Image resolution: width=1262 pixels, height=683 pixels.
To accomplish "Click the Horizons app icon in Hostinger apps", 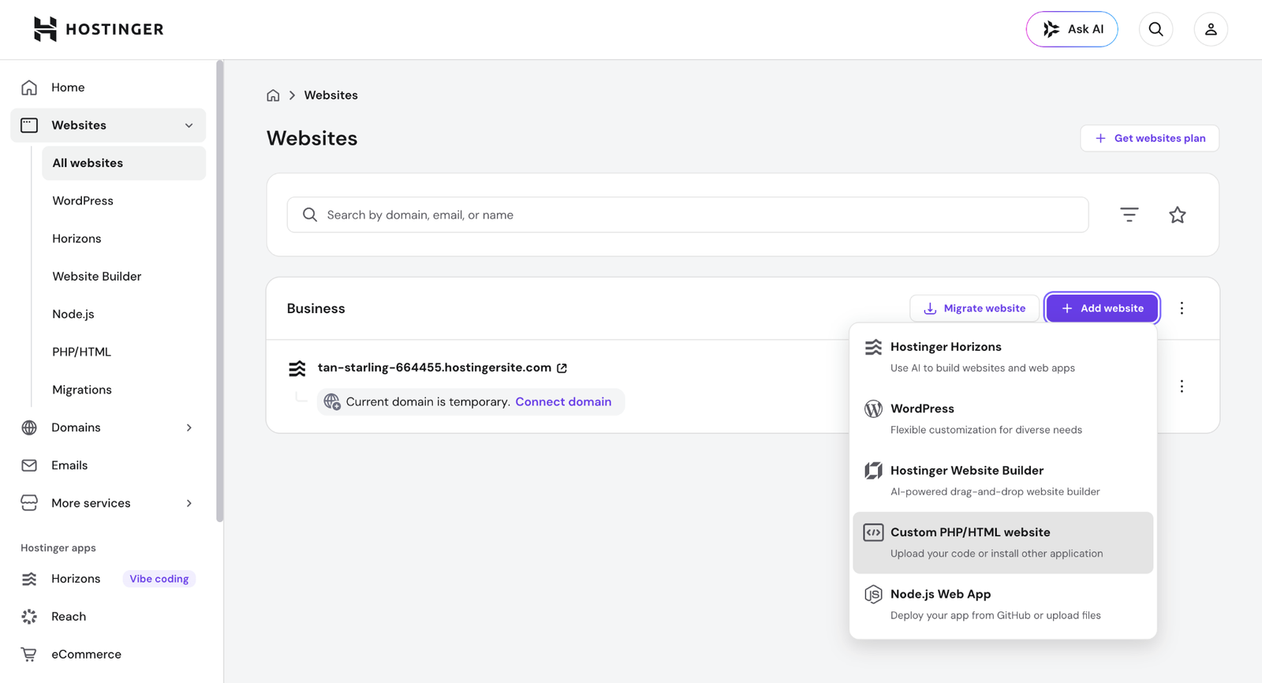I will point(29,579).
